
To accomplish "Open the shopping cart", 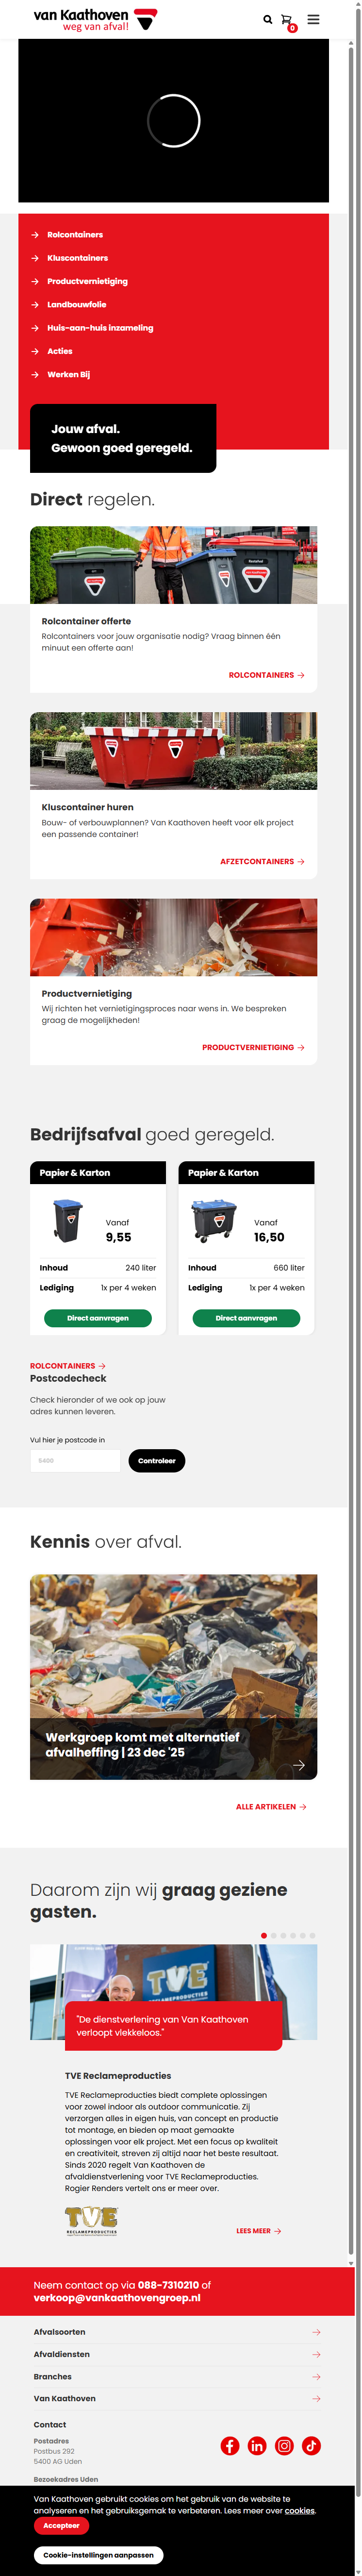I will pos(286,20).
